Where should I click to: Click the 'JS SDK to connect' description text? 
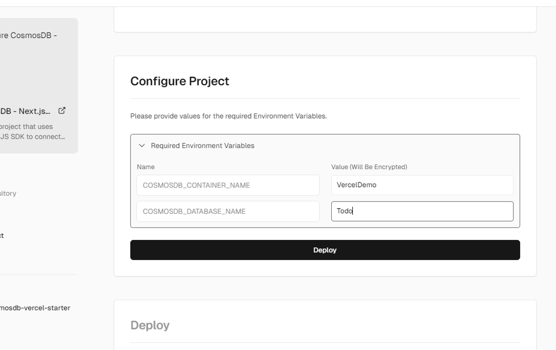pyautogui.click(x=32, y=137)
